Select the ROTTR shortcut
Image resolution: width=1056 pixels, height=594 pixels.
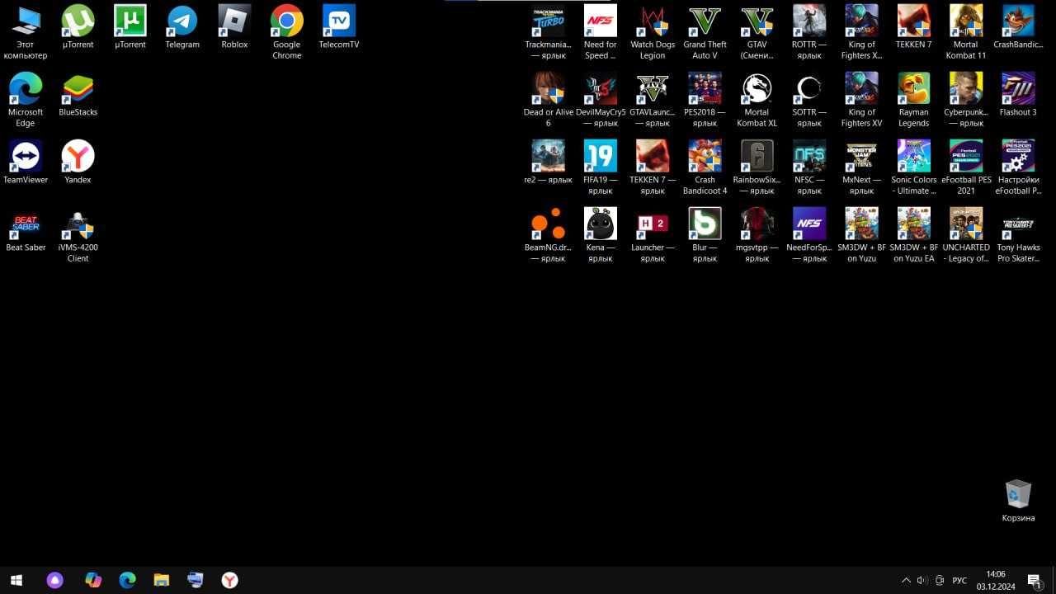809,33
